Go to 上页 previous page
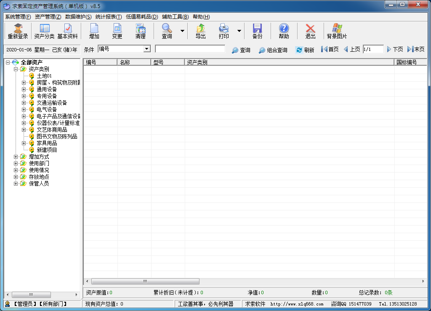The height and width of the screenshot is (311, 431). (x=352, y=50)
